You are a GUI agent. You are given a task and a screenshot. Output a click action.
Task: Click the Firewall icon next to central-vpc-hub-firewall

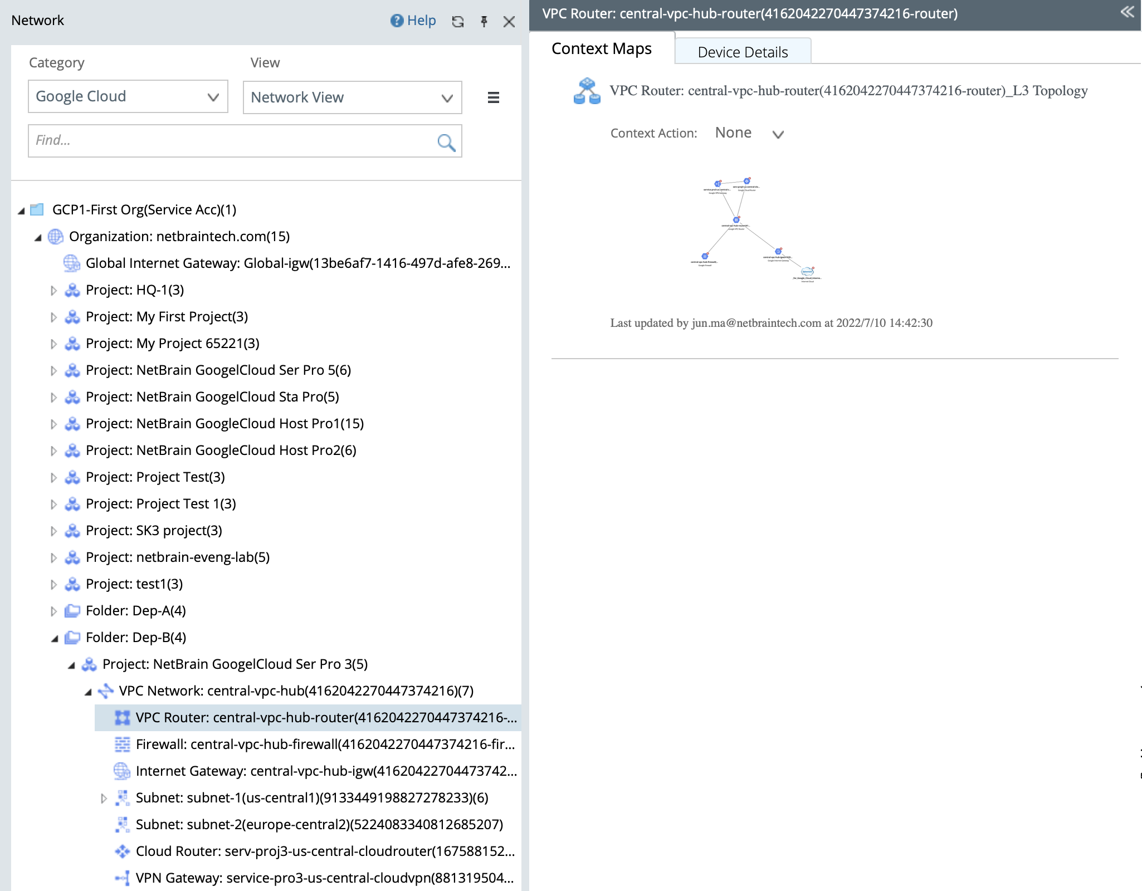pyautogui.click(x=122, y=745)
